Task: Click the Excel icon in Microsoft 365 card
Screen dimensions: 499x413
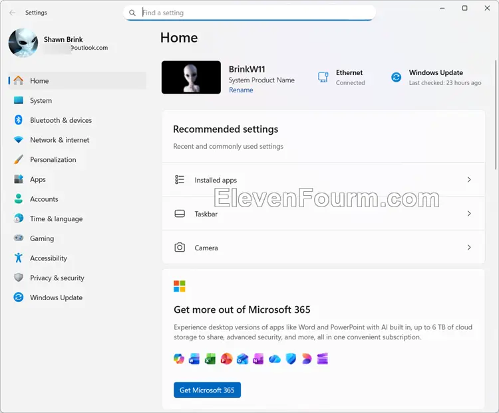Action: click(x=210, y=359)
